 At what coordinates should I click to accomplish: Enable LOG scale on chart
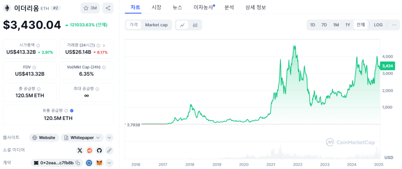click(x=378, y=25)
